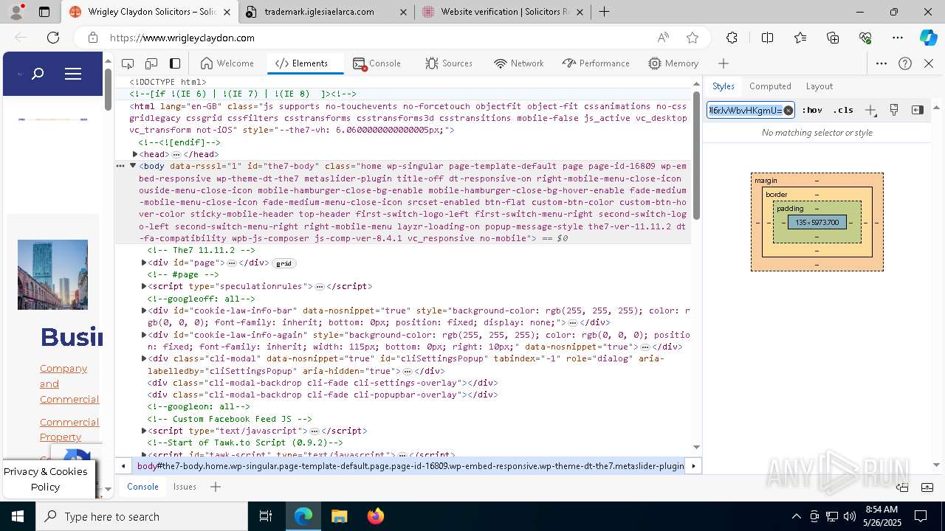Open the Memory tab
This screenshot has width=945, height=531.
point(673,63)
